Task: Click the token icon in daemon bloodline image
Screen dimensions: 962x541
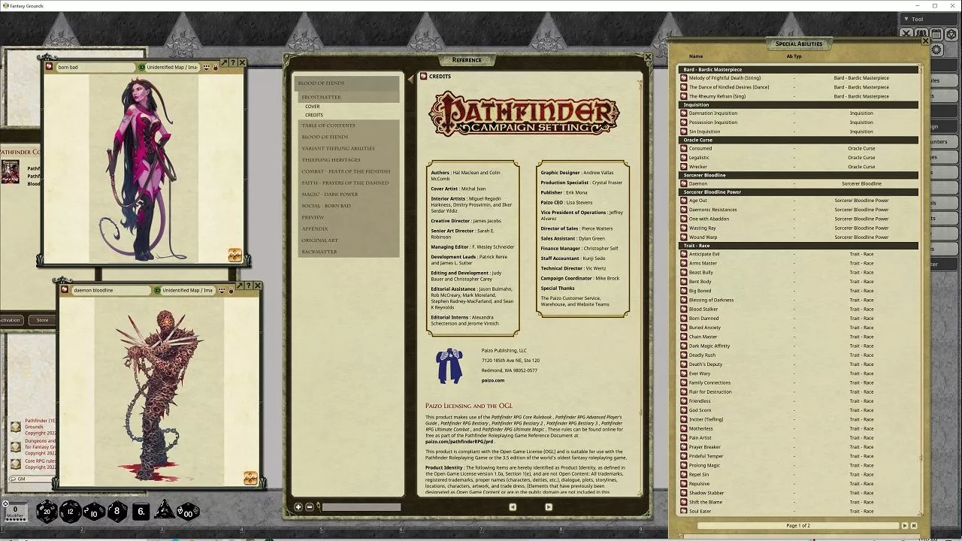Action: [x=250, y=478]
